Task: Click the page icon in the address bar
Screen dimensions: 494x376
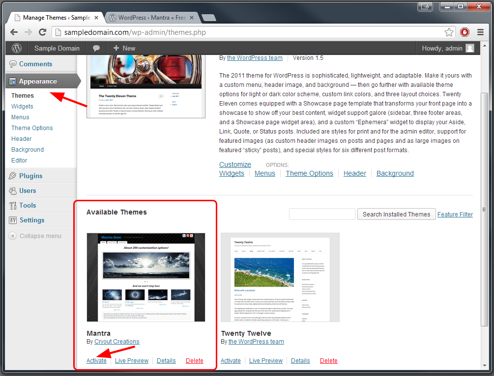Action: (58, 32)
